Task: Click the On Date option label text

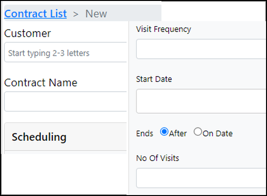Action: (217, 133)
